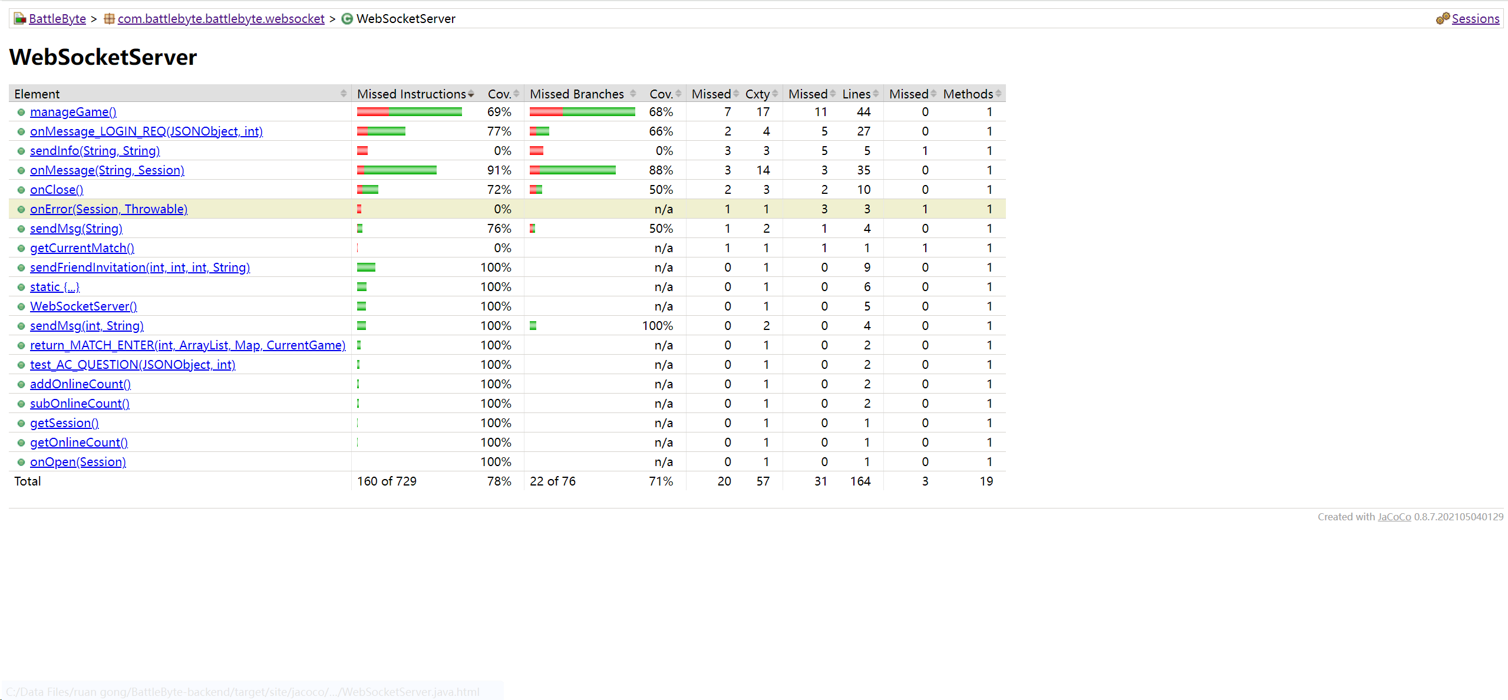The width and height of the screenshot is (1508, 700).
Task: Go to com.battlebyte.battlebyte.websocket package breadcrumb
Action: click(221, 19)
